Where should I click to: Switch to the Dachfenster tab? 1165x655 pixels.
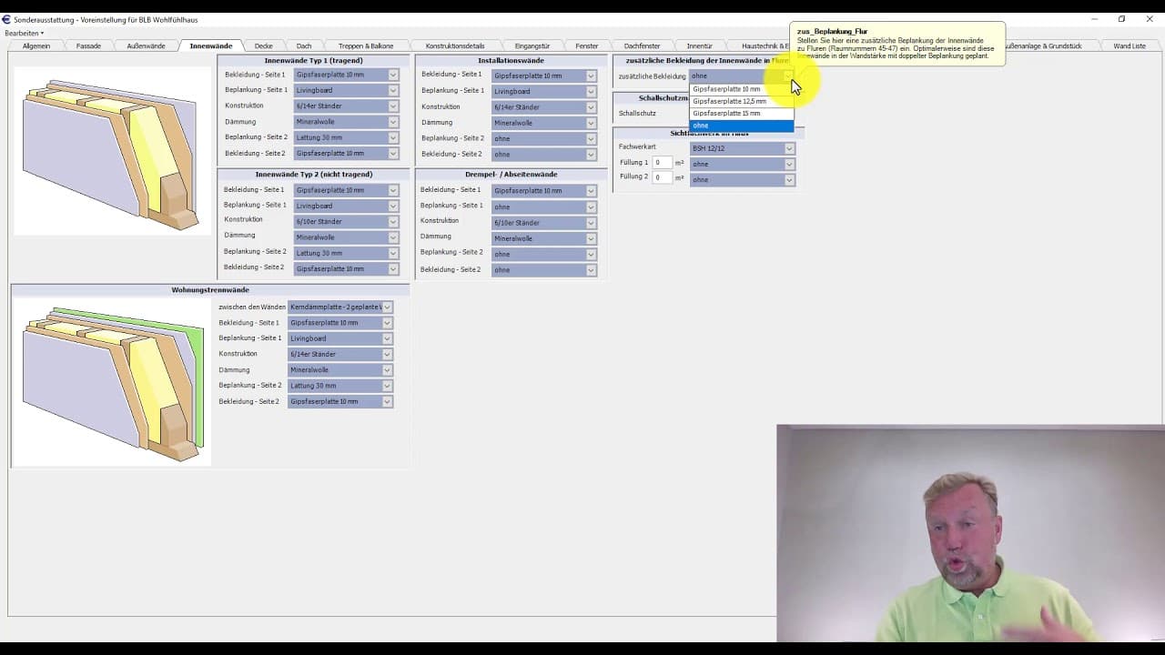pyautogui.click(x=642, y=45)
